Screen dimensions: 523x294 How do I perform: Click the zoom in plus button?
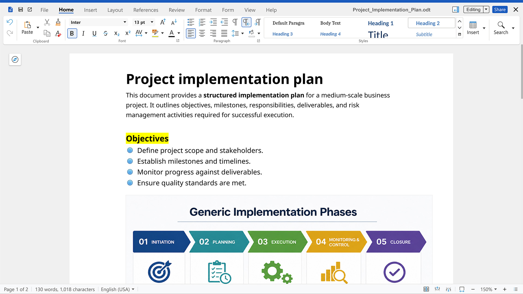pyautogui.click(x=505, y=289)
